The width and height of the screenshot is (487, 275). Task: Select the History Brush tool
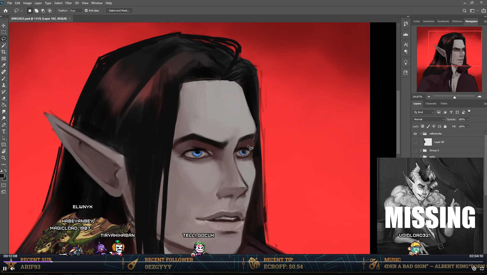point(4,92)
